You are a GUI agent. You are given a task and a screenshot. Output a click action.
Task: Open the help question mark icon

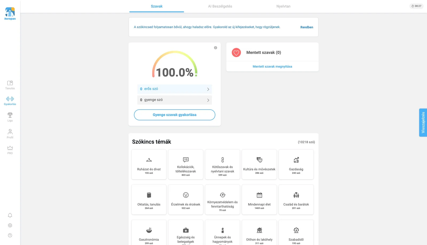point(10,235)
